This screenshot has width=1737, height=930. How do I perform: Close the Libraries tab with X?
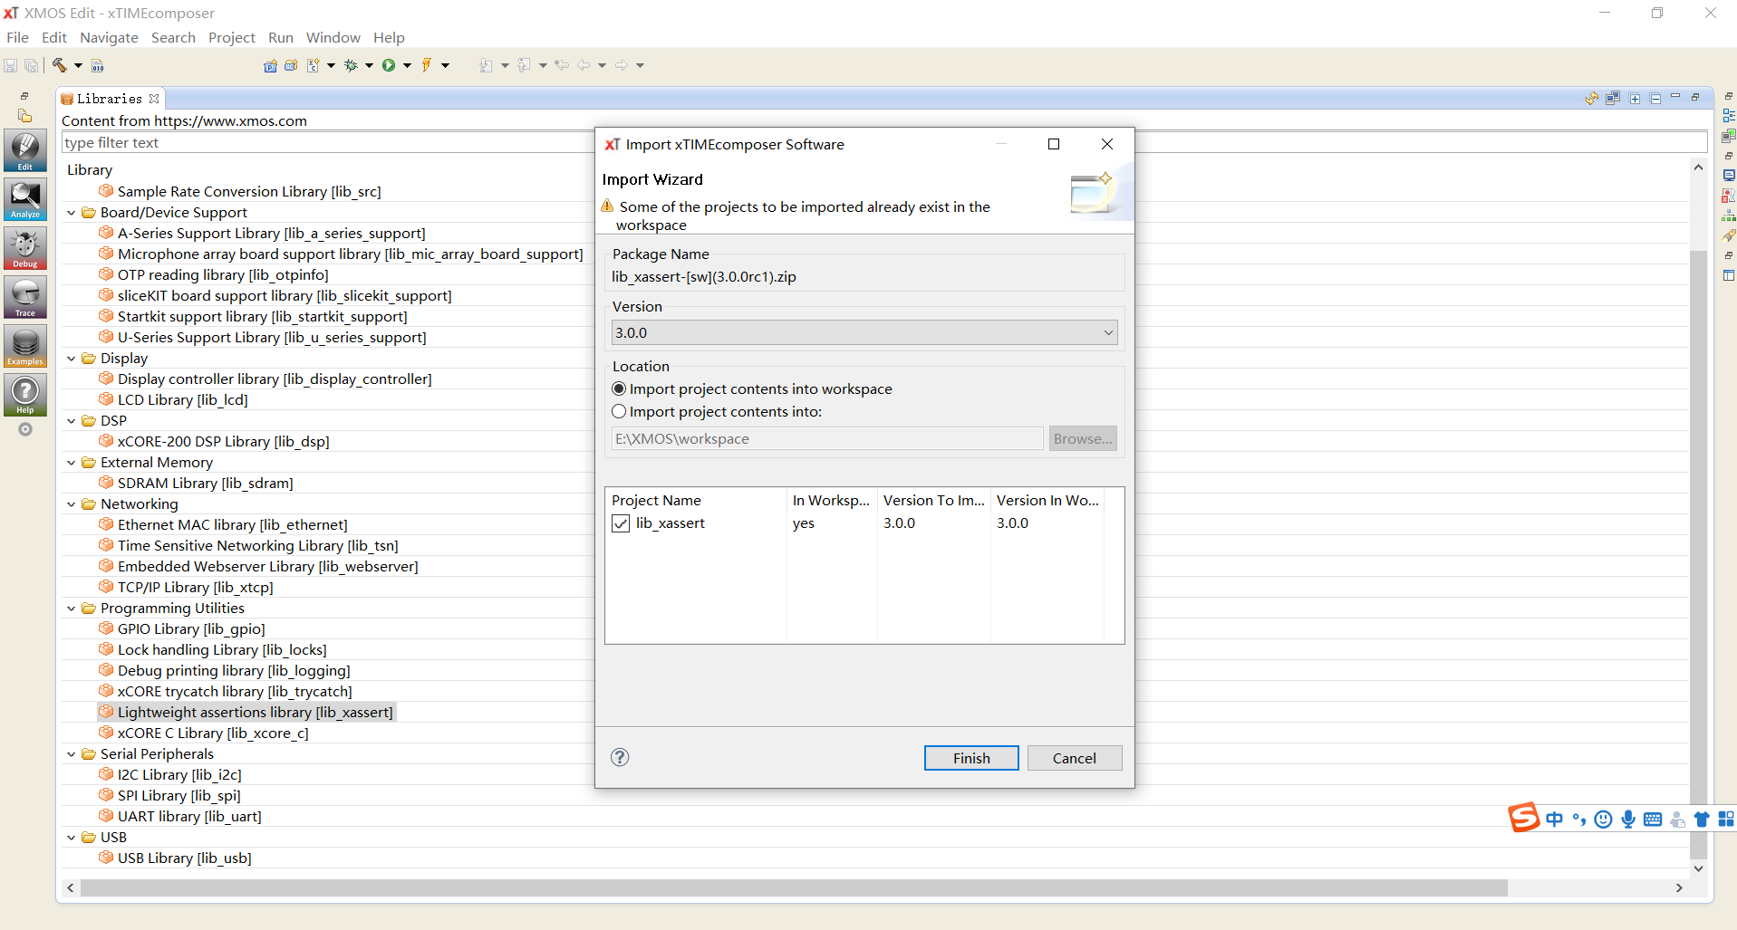coord(154,99)
